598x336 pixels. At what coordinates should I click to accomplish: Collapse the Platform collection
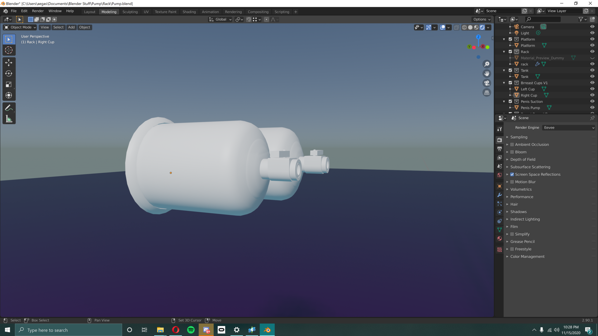[504, 39]
